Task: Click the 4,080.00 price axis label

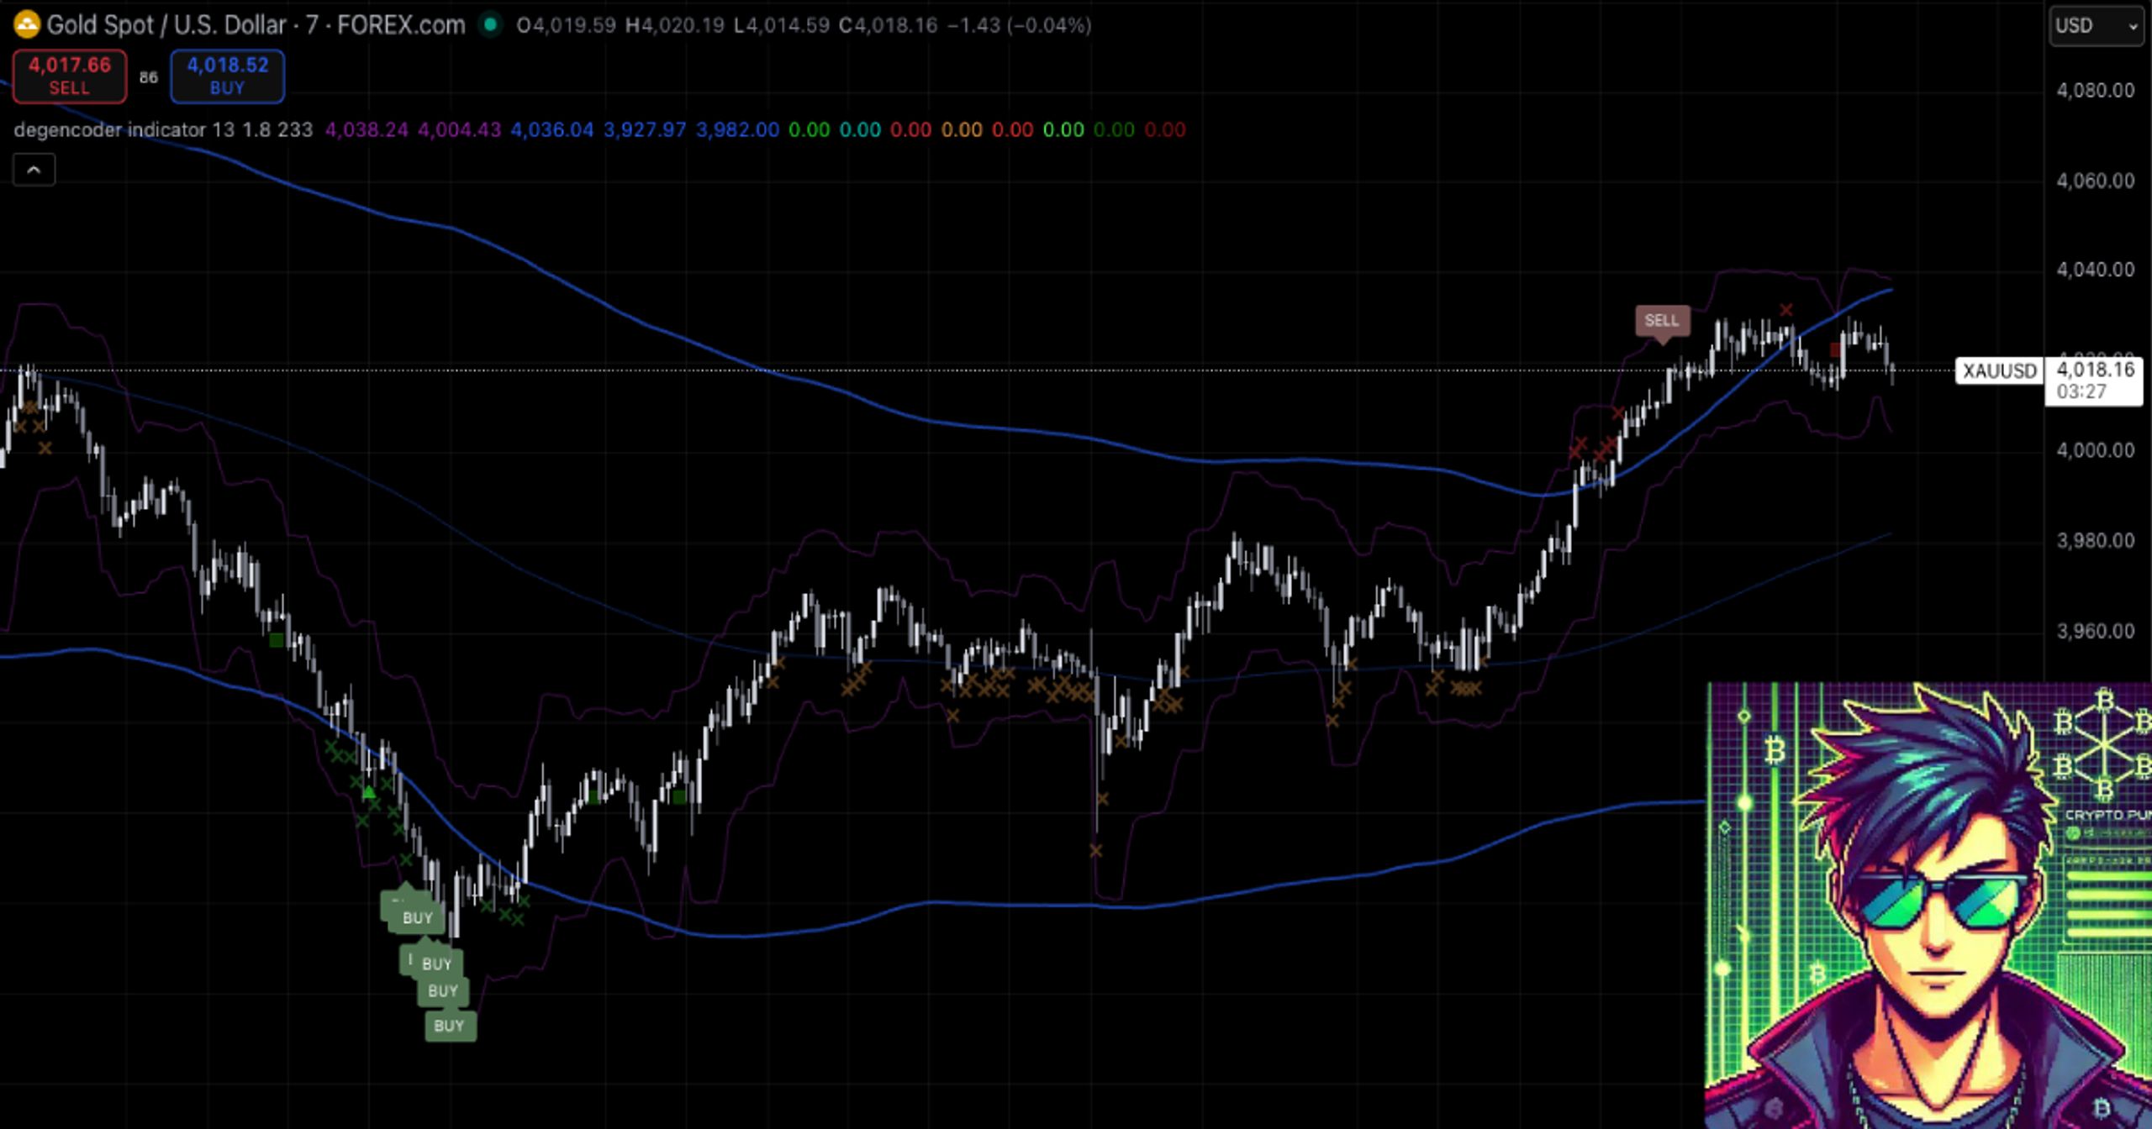Action: 2095,91
